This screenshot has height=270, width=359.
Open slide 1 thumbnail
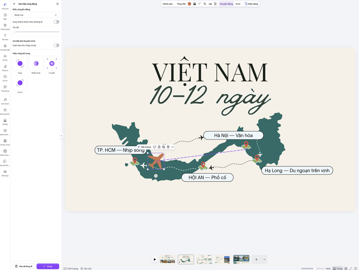click(167, 259)
